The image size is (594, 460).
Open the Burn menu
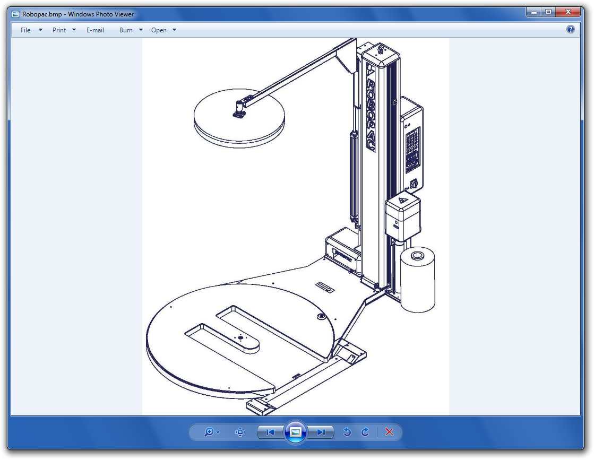(126, 30)
